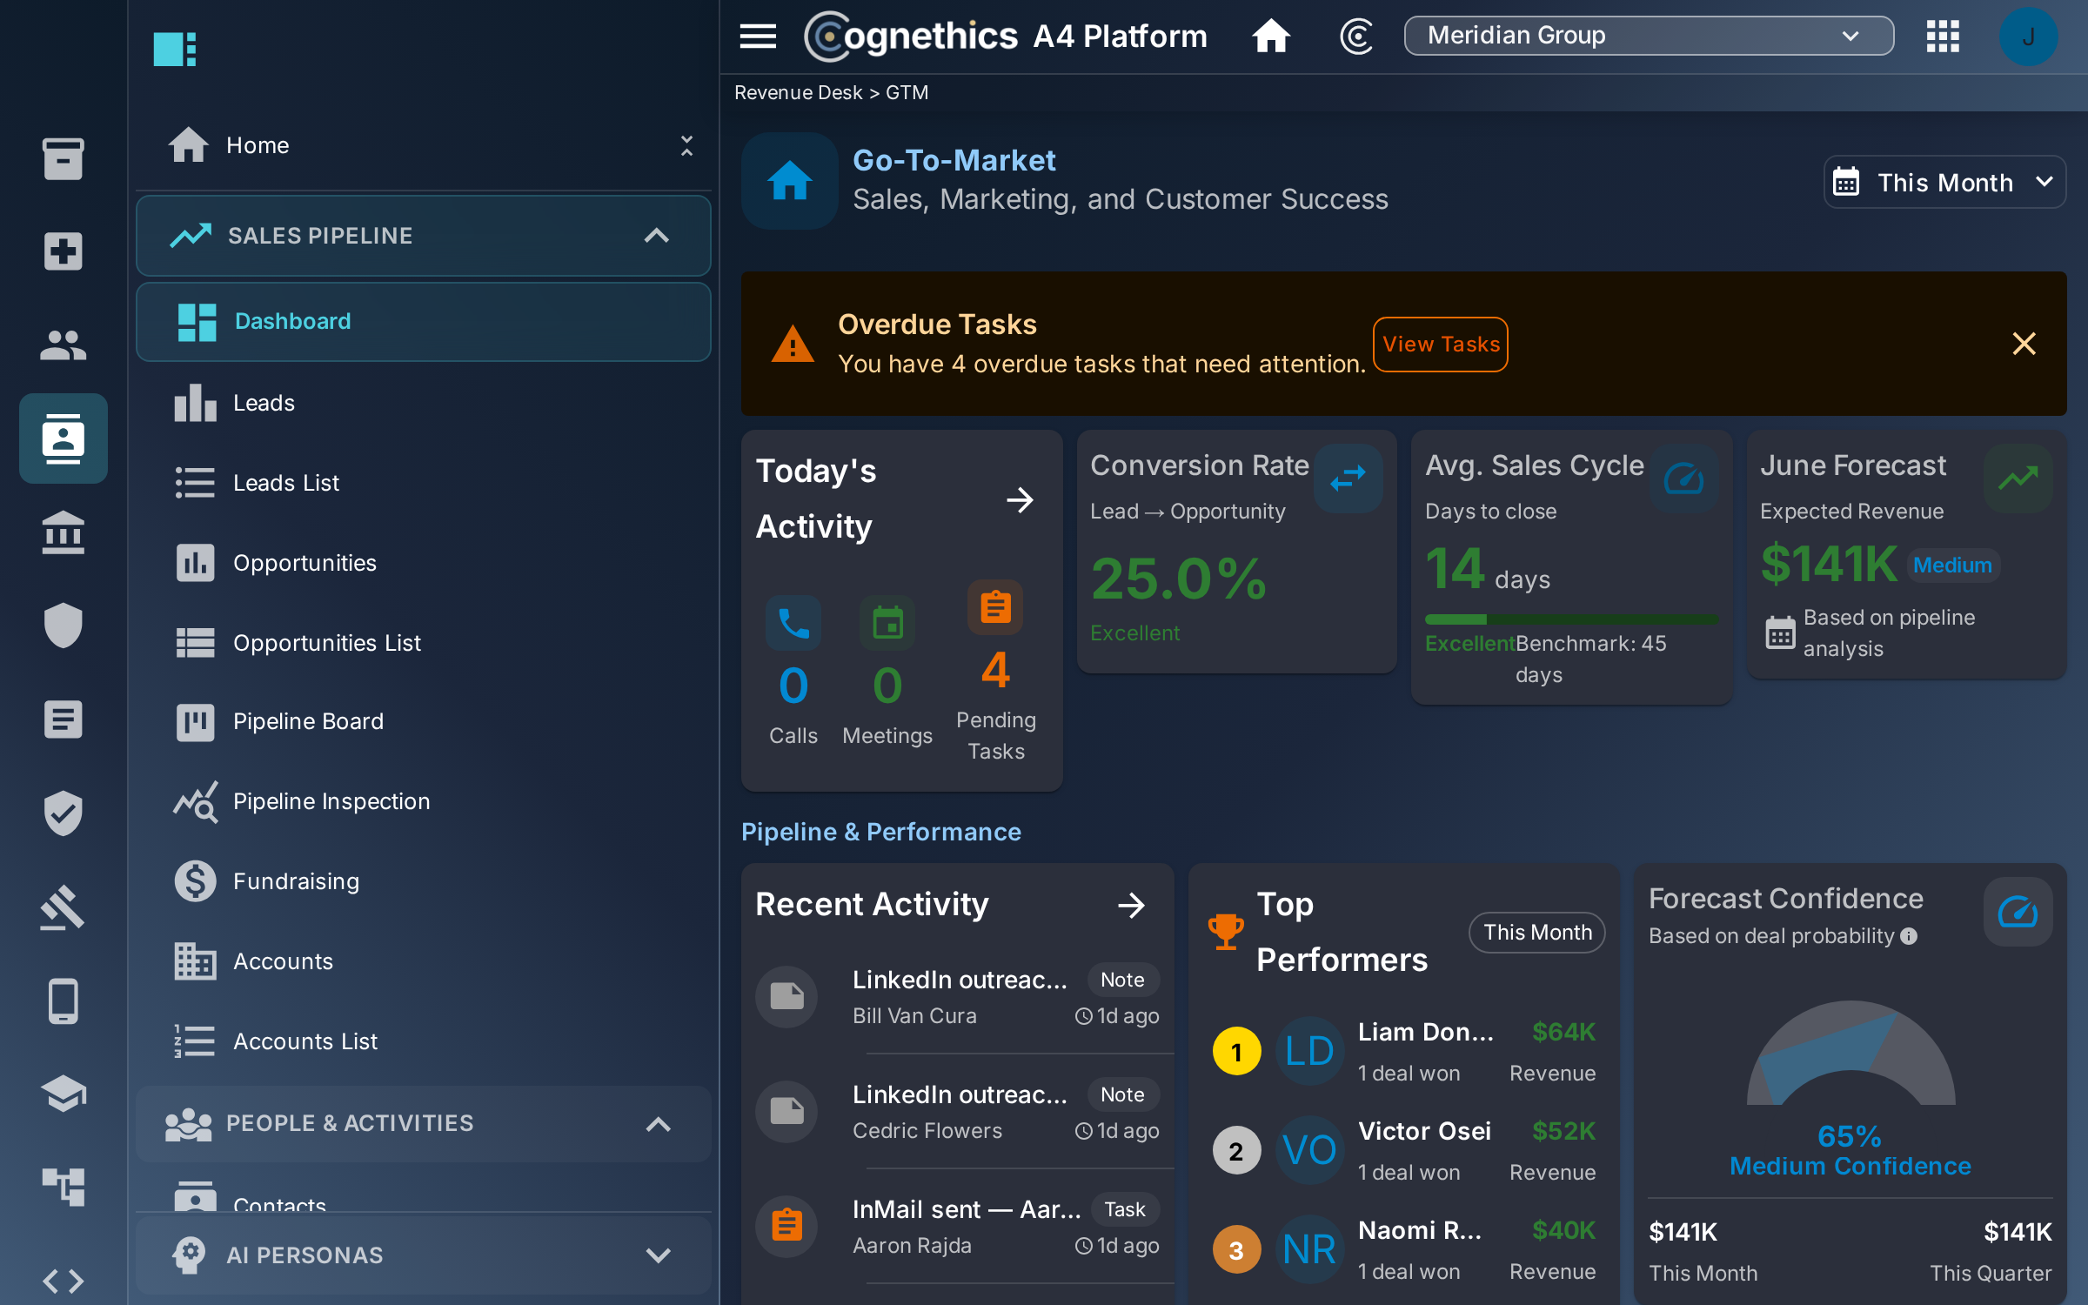This screenshot has height=1305, width=2088.
Task: Click the cyan panel logo icon above Home
Action: [x=175, y=49]
